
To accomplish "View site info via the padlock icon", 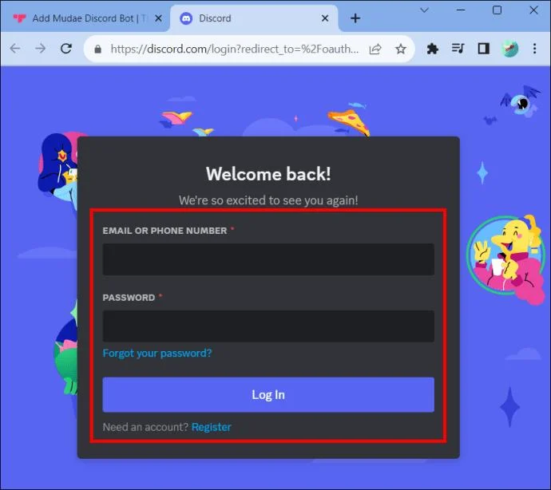I will [x=98, y=49].
